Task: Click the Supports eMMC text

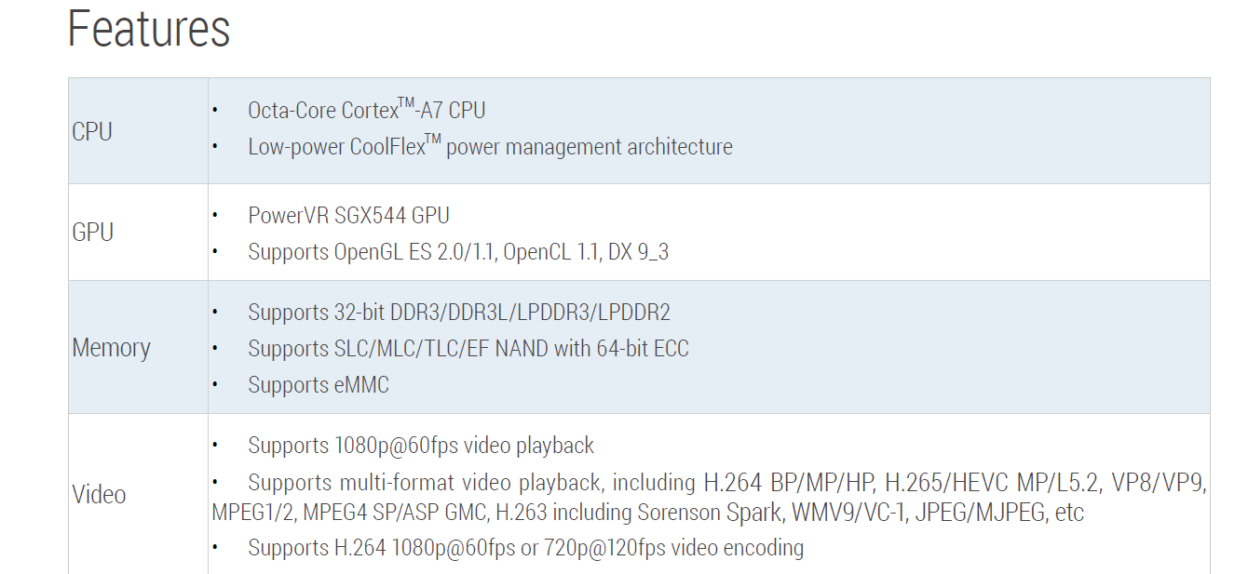Action: pyautogui.click(x=318, y=385)
